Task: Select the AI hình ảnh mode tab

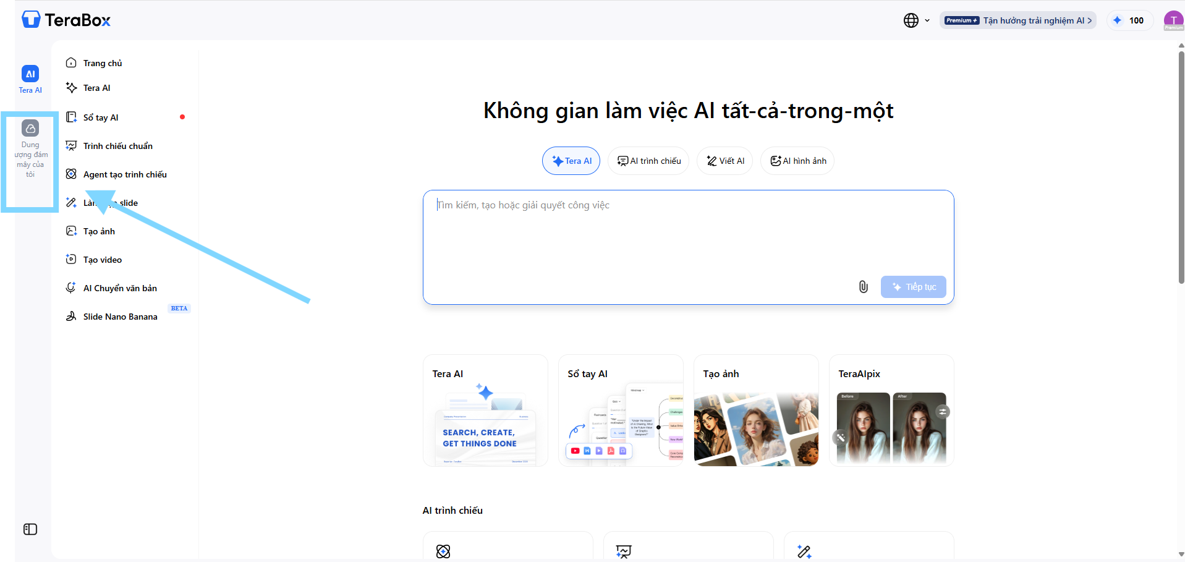Action: [797, 161]
